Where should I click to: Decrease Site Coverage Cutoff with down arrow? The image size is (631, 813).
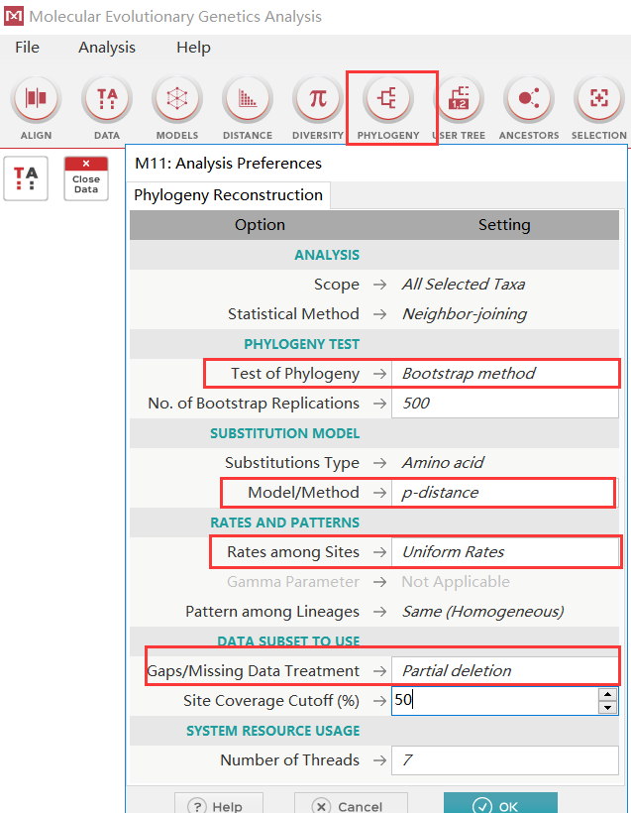pyautogui.click(x=607, y=707)
